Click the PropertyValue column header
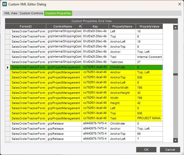 (x=149, y=26)
